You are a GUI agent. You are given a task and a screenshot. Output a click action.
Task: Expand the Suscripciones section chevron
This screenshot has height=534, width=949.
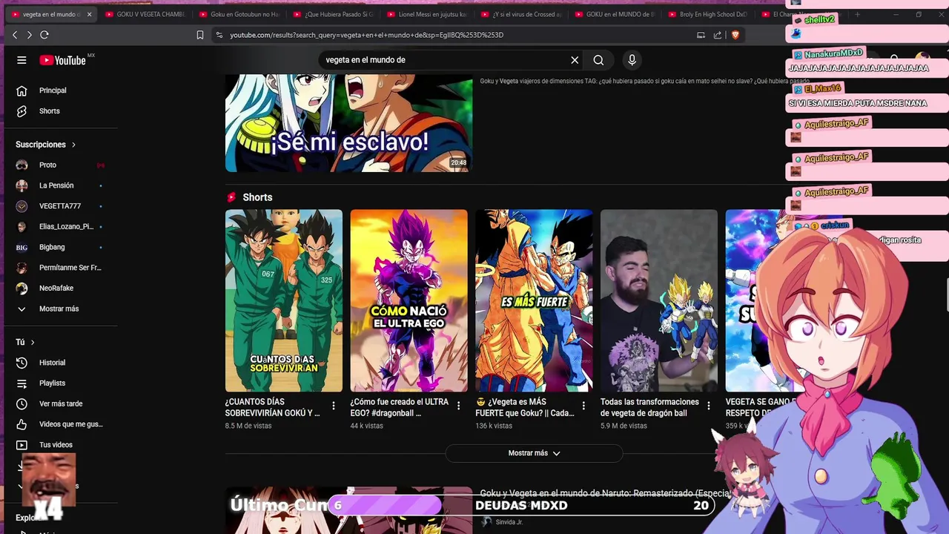73,145
